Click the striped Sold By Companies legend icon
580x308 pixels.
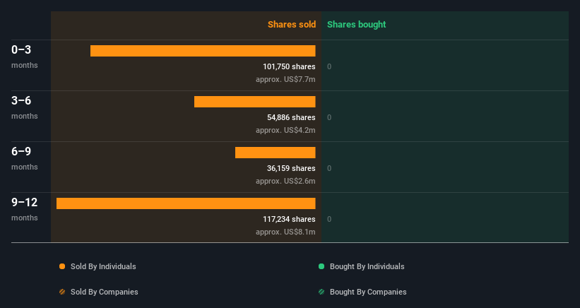click(x=62, y=292)
